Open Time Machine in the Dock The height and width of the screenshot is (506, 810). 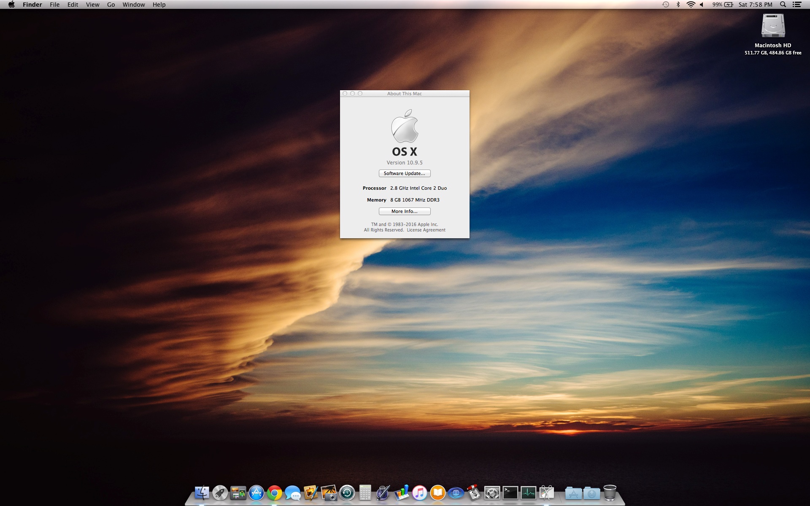[347, 493]
